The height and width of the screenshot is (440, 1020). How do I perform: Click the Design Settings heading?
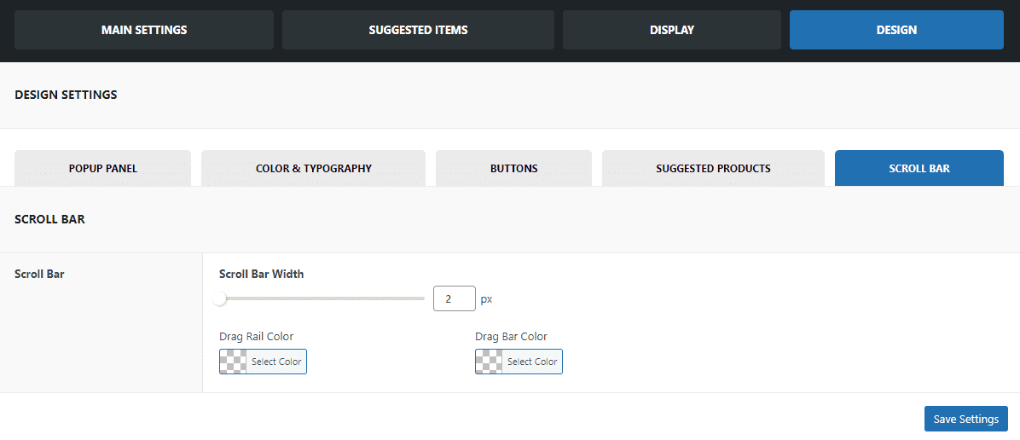pyautogui.click(x=66, y=95)
